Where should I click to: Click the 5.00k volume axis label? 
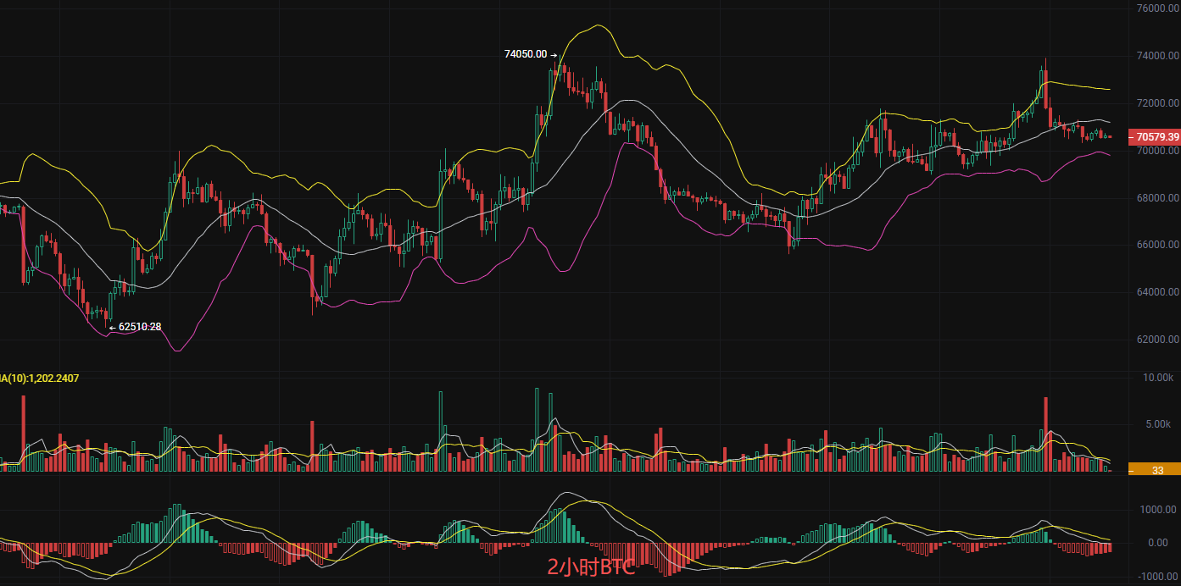click(x=1161, y=424)
